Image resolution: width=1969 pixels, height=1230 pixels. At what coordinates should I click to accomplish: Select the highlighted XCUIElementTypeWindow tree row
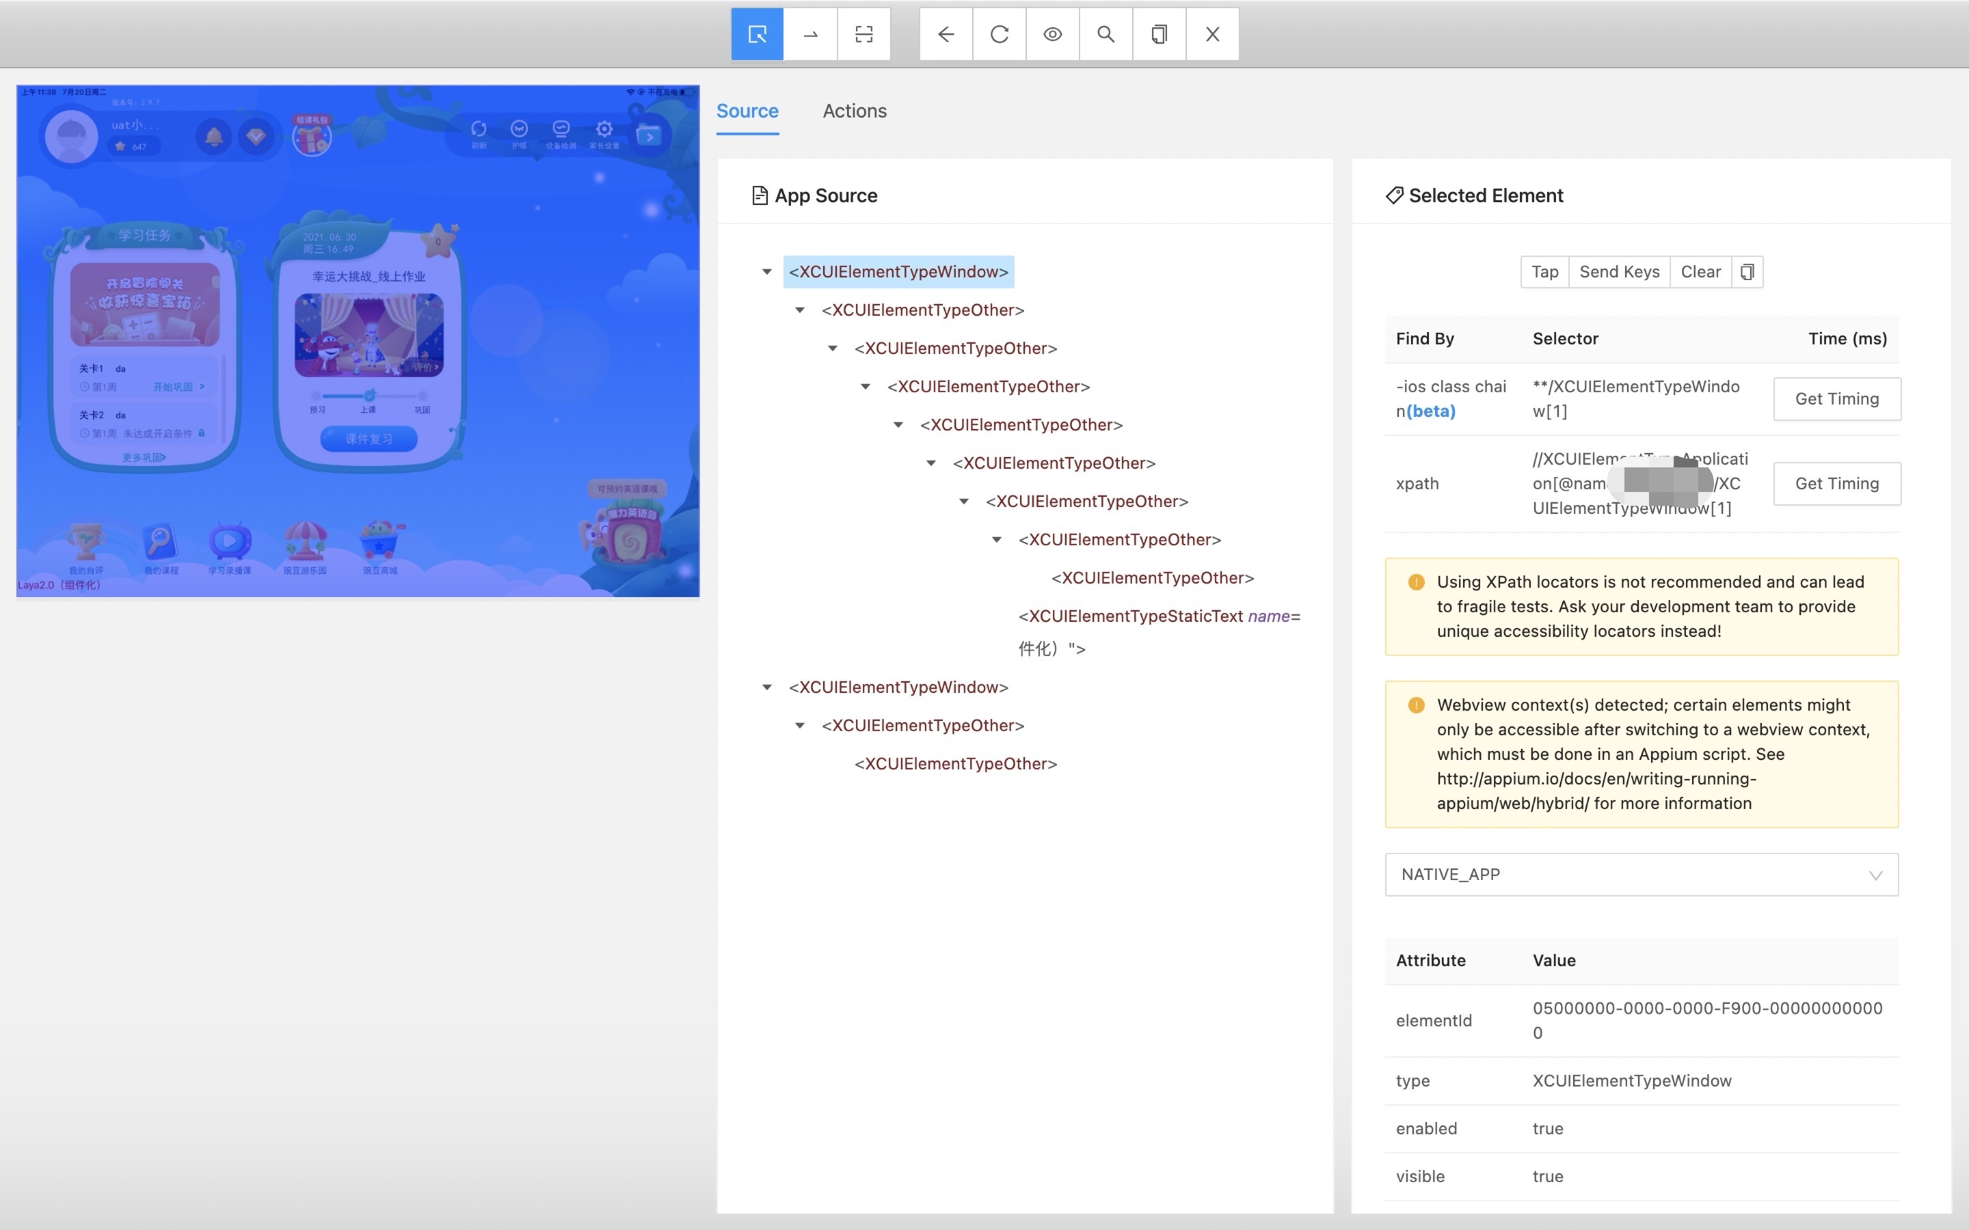(x=898, y=272)
